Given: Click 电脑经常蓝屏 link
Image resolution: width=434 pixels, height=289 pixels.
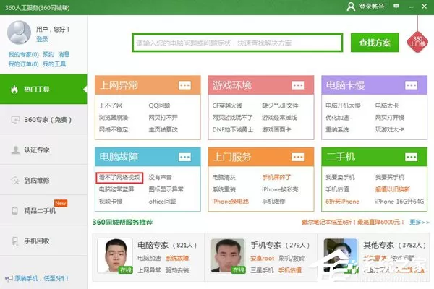Looking at the screenshot, I should [116, 189].
